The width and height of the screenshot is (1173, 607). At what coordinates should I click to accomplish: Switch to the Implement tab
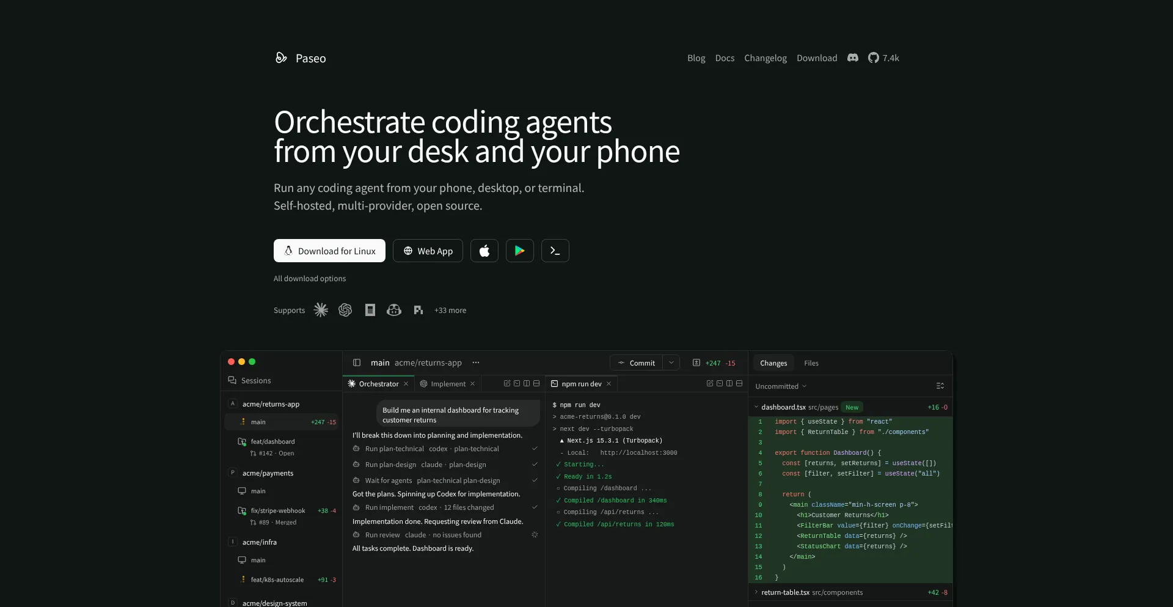(x=447, y=384)
